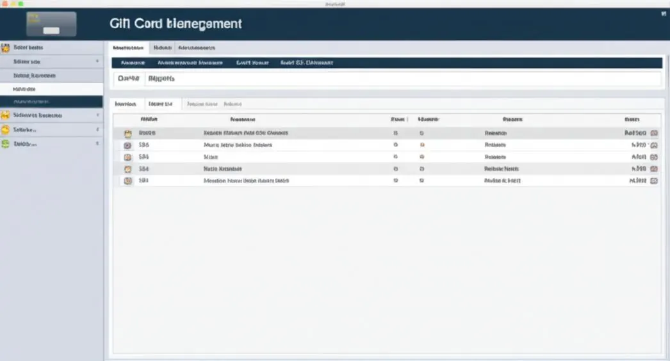Image resolution: width=670 pixels, height=361 pixels.
Task: Click the action icon ending the first table row
Action: click(x=654, y=133)
